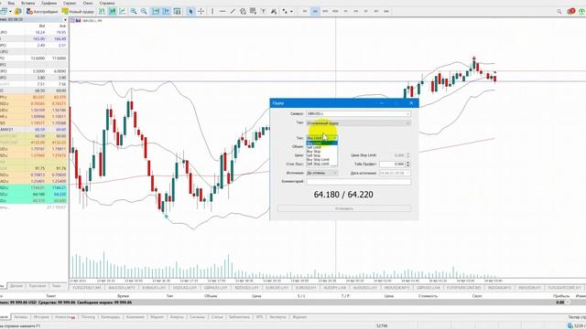
Task: Select the arrow cursor tool
Action: point(190,12)
